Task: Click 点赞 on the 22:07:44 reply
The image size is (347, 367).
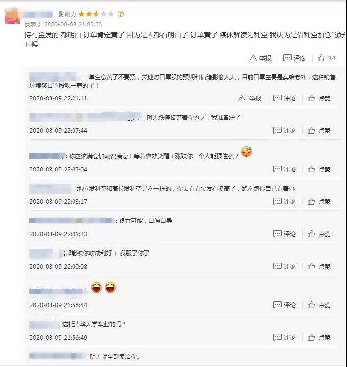Action: [319, 130]
